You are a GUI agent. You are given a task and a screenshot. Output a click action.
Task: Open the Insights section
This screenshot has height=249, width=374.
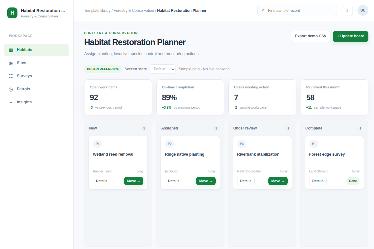tap(36, 102)
